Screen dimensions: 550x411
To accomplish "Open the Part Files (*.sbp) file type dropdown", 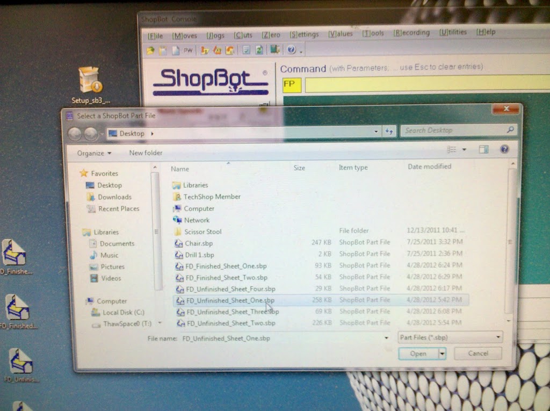I will (450, 337).
